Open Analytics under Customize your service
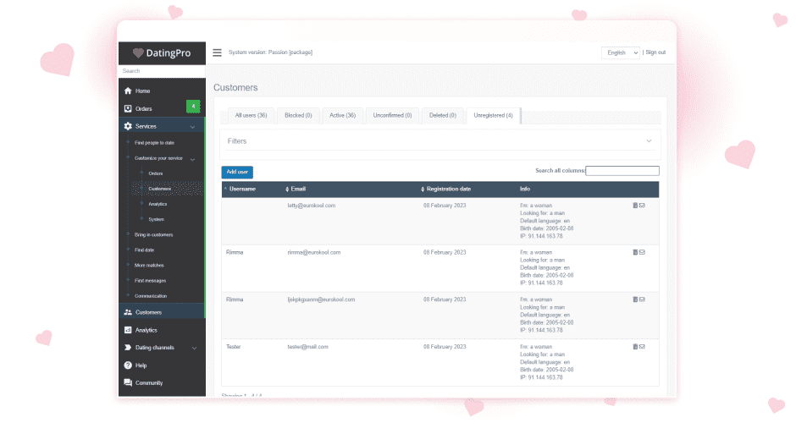The width and height of the screenshot is (796, 423). [x=158, y=204]
